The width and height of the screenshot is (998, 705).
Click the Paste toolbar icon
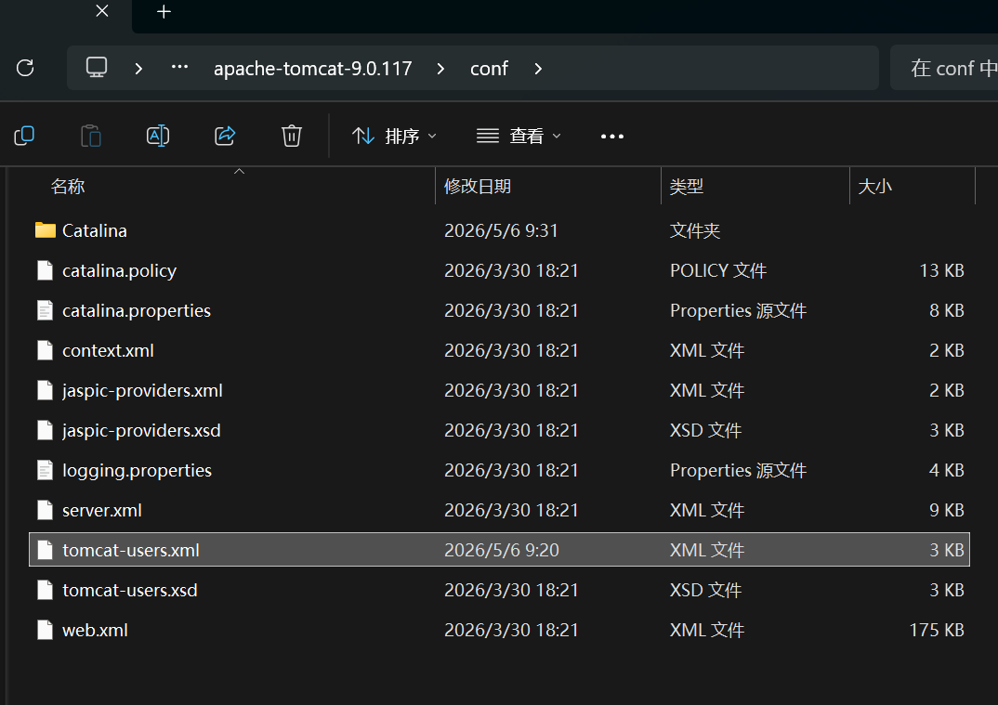click(x=91, y=136)
